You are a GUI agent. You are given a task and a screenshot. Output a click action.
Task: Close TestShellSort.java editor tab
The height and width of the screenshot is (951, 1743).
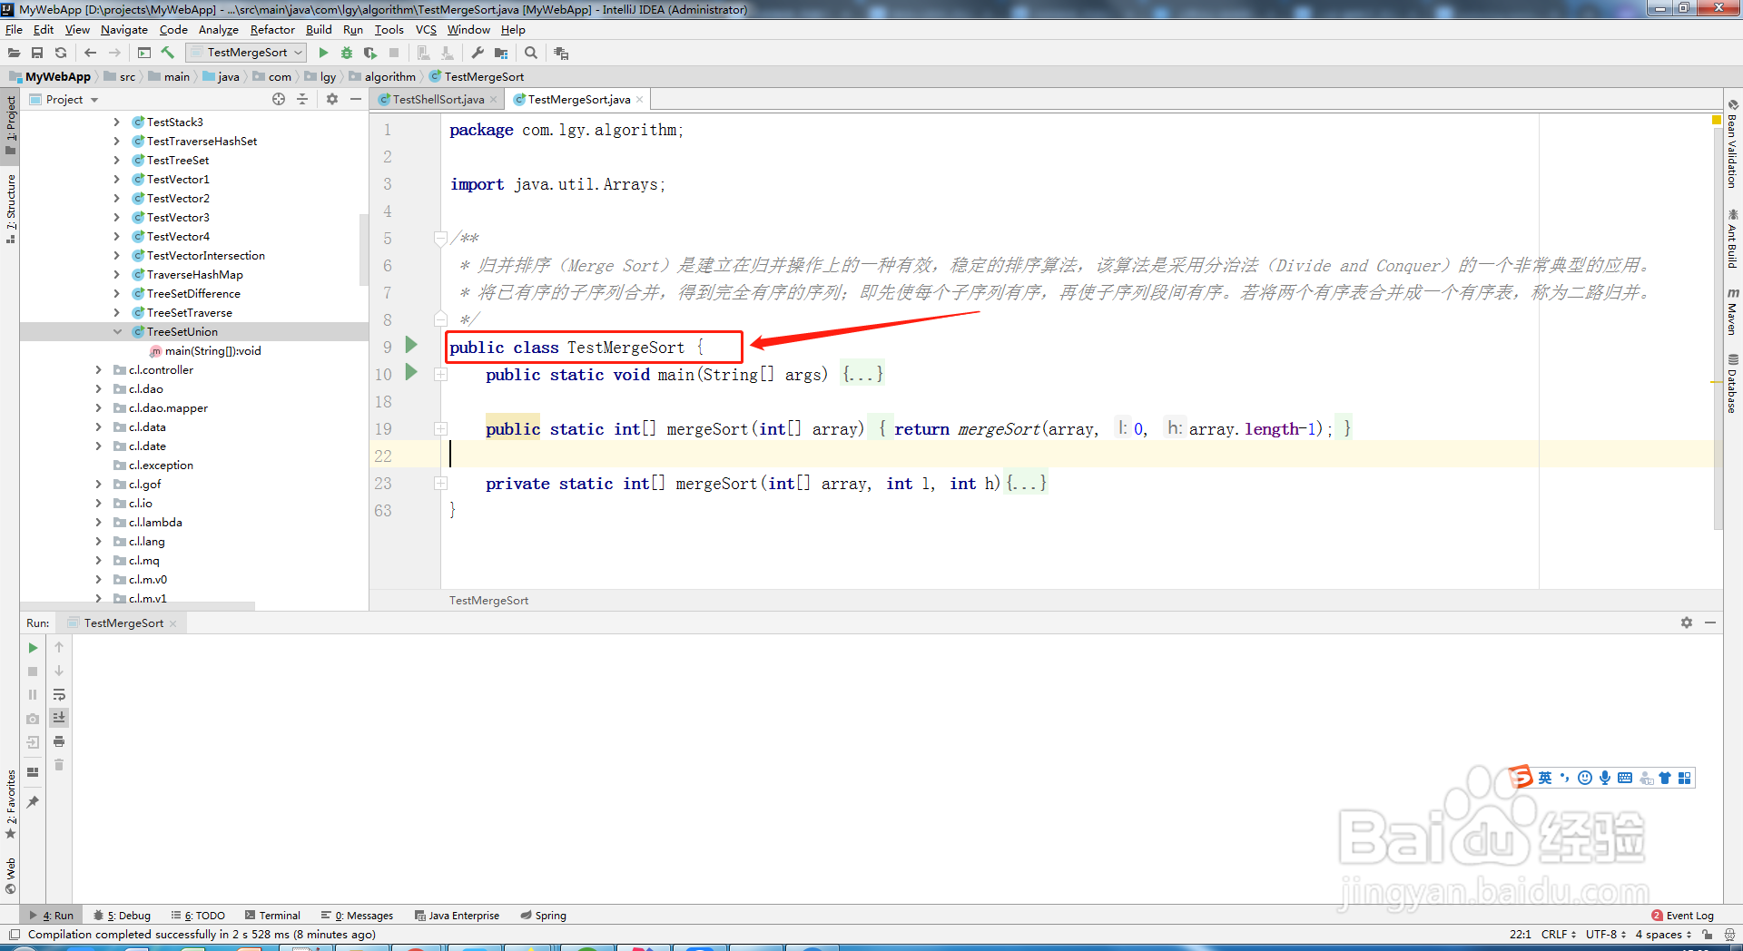[494, 100]
